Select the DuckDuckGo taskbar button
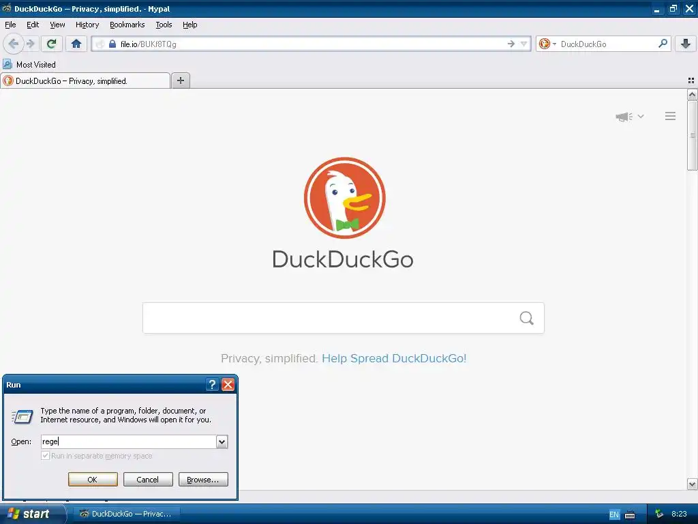 [x=126, y=514]
